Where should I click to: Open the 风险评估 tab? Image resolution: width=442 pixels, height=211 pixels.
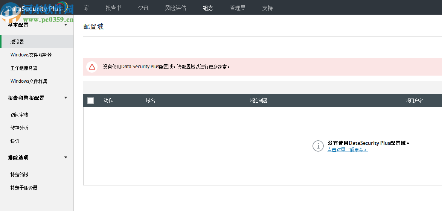coord(175,8)
